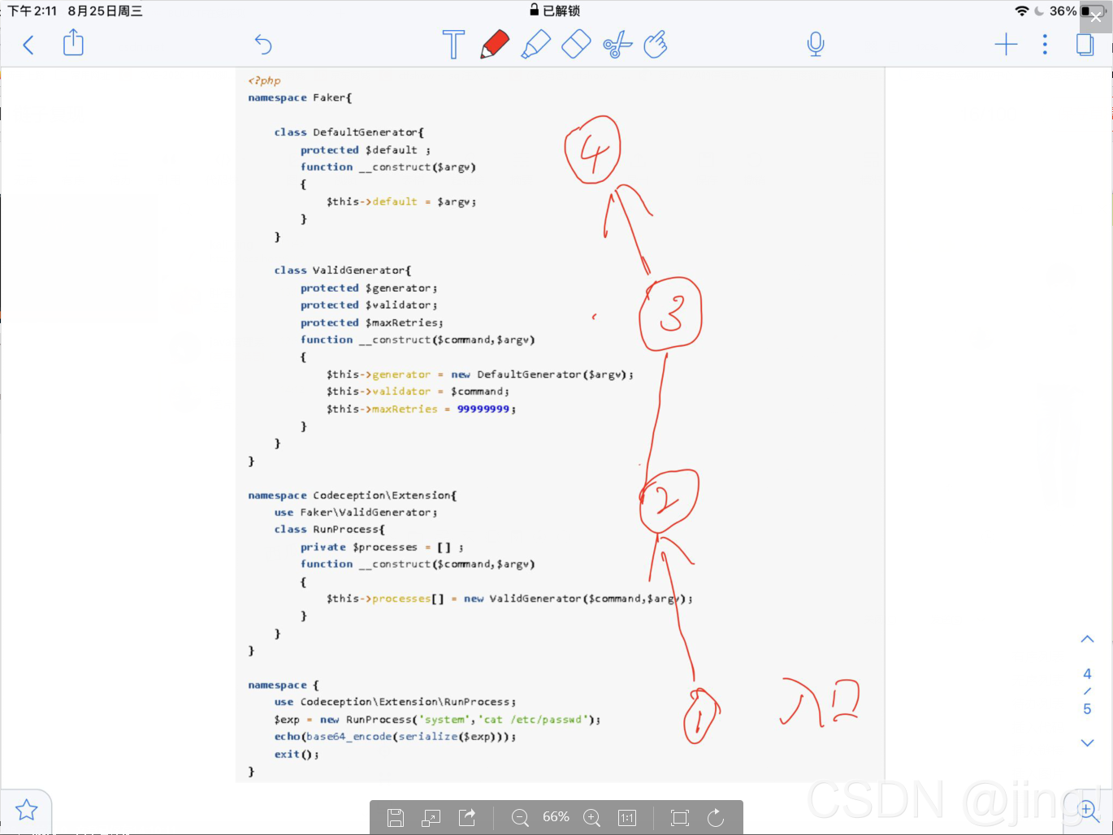Click the 'protected $maxRetries;' line
Image resolution: width=1113 pixels, height=835 pixels.
372,322
